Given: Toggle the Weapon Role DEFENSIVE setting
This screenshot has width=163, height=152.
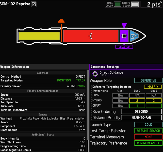Looking at the screenshot, I should [x=148, y=80].
